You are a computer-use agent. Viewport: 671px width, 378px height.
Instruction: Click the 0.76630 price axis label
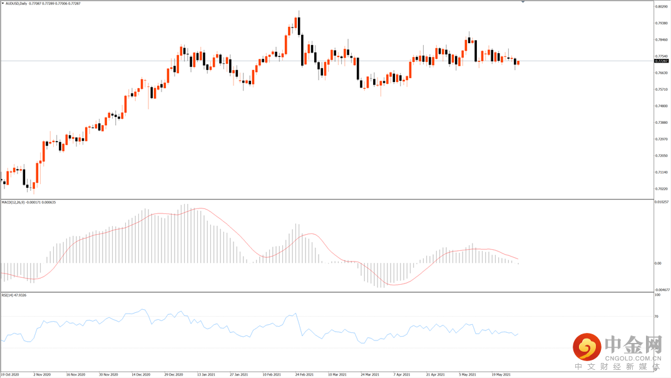pyautogui.click(x=661, y=73)
